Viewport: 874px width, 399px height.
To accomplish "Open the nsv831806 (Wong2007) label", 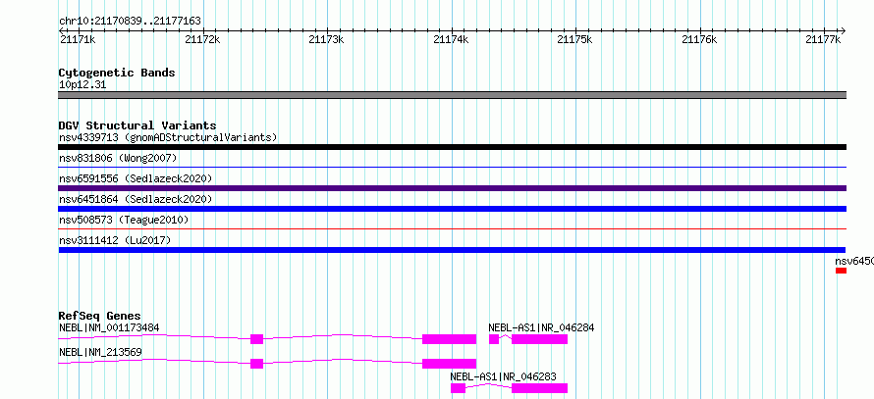I will click(118, 158).
